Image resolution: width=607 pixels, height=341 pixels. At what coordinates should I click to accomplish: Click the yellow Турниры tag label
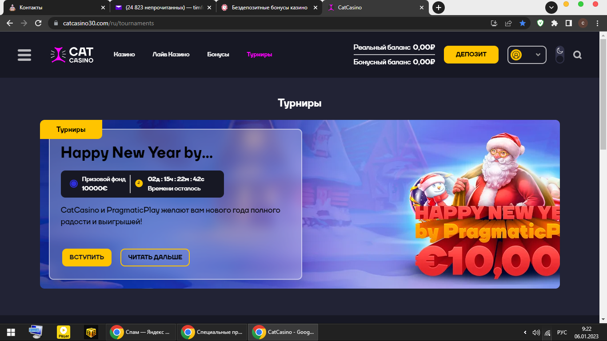click(71, 130)
